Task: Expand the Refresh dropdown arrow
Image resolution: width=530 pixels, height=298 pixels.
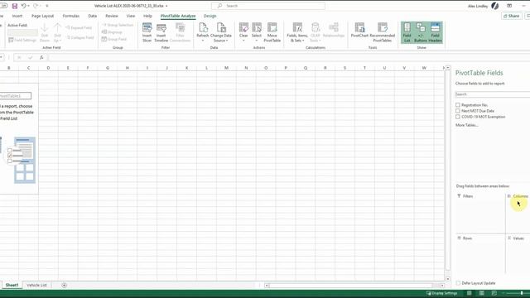Action: [x=203, y=41]
